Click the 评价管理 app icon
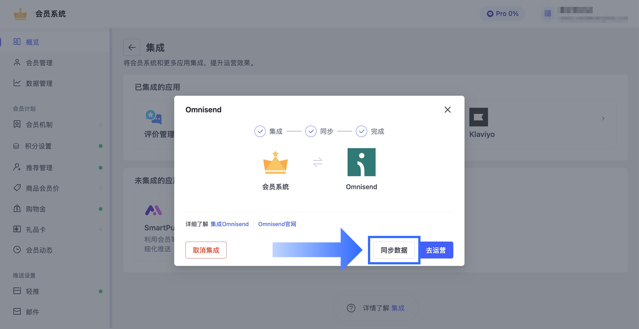This screenshot has width=639, height=329. click(154, 117)
